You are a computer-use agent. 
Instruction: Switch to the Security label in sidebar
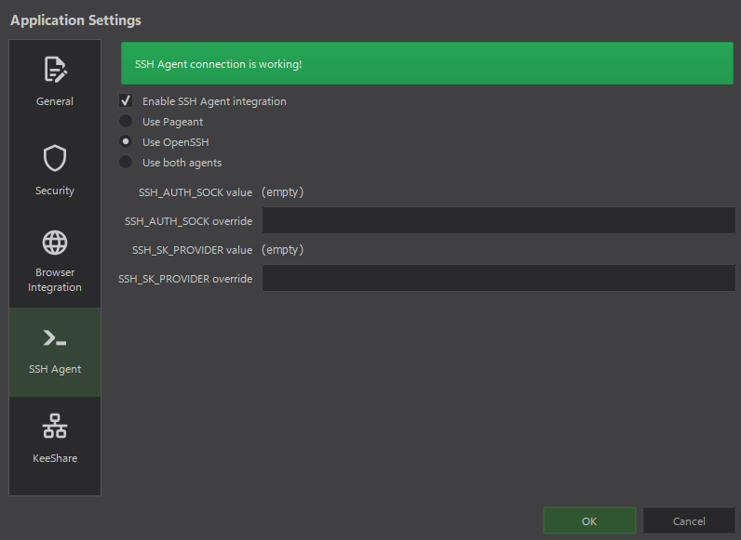point(55,191)
